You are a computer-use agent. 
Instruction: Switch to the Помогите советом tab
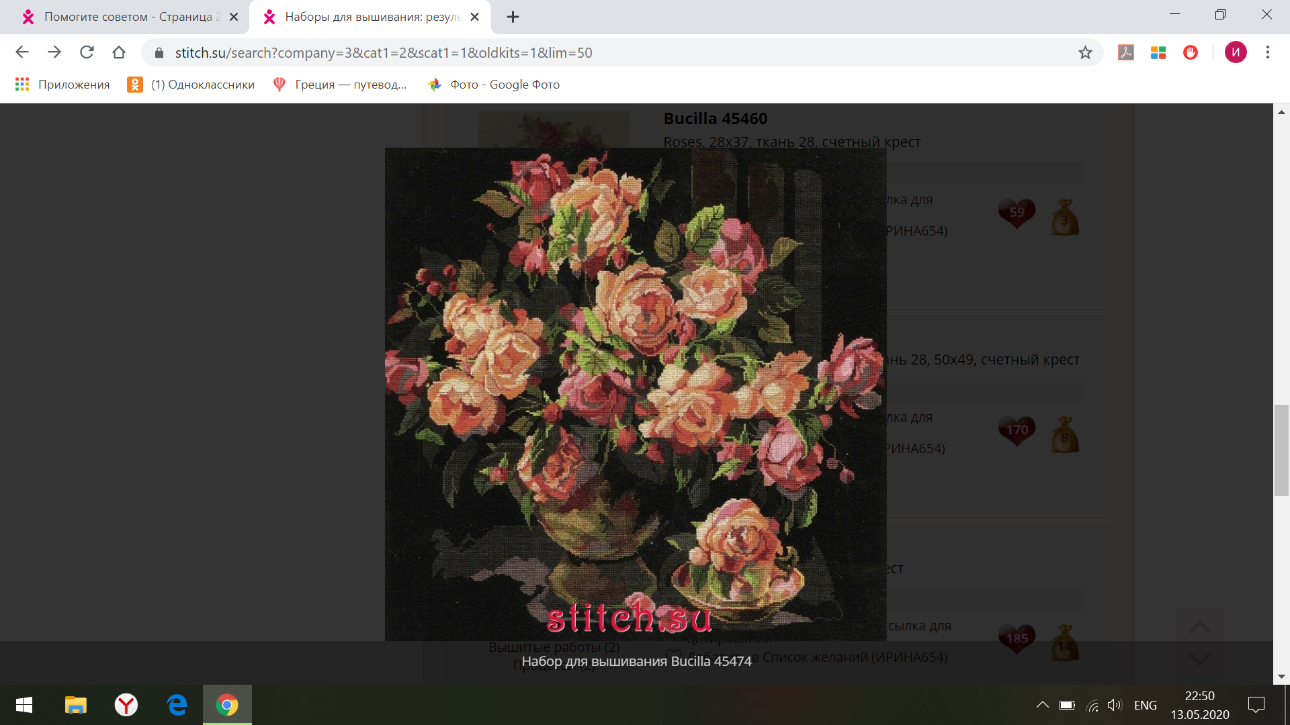tap(128, 17)
